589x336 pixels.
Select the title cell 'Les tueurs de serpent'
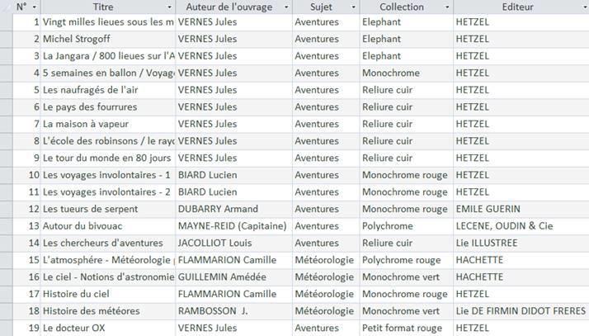click(x=108, y=209)
